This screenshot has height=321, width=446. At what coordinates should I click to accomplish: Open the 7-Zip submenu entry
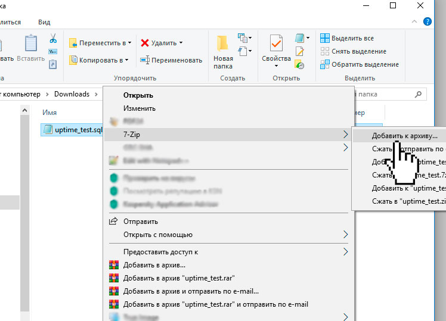[229, 135]
